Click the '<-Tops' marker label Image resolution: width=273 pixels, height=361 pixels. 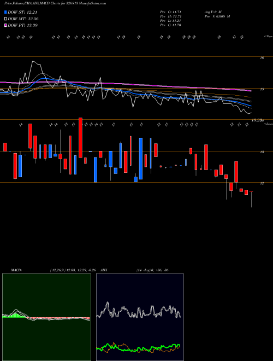pos(268,37)
